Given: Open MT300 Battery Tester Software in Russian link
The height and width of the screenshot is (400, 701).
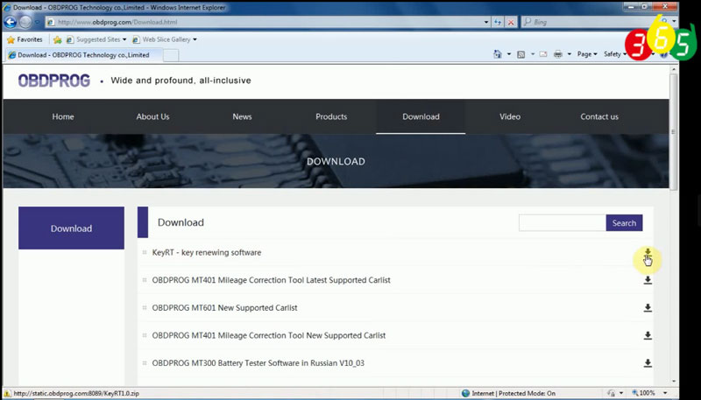Looking at the screenshot, I should coord(258,363).
